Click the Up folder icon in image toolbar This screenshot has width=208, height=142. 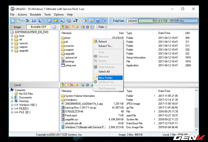(62, 27)
